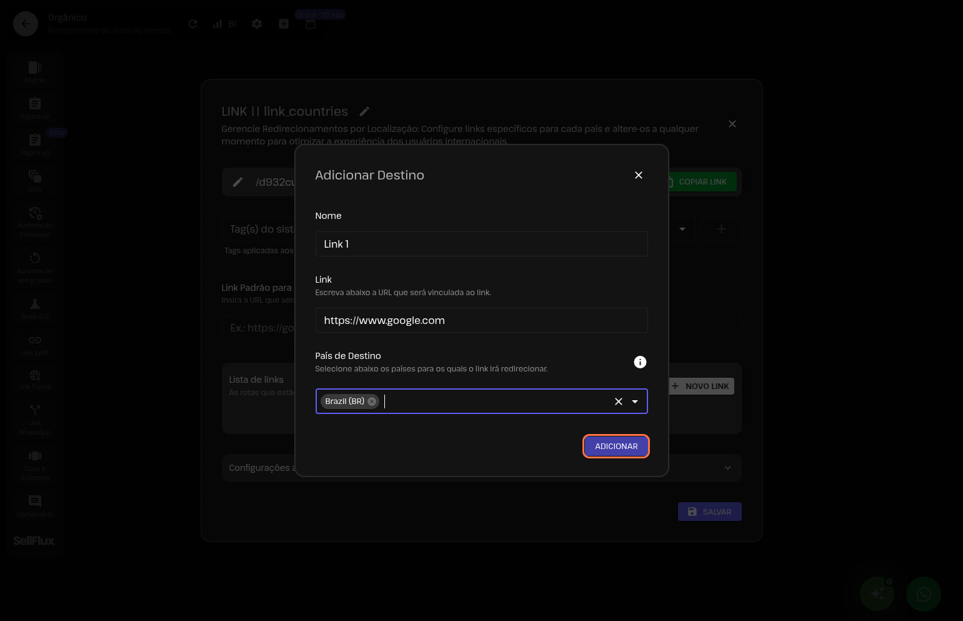Screen dimensions: 963x621
Task: Click the refresh icon in top bar
Action: coord(193,24)
